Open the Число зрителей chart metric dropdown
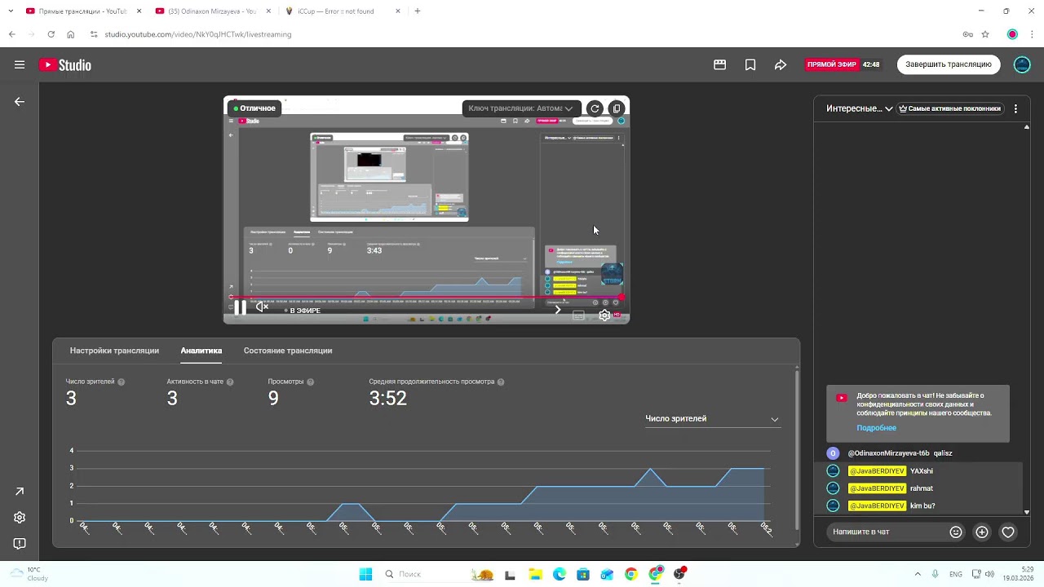Image resolution: width=1044 pixels, height=587 pixels. [x=712, y=419]
